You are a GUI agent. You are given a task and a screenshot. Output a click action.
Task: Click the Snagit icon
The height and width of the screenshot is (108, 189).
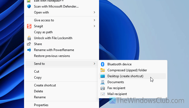pyautogui.click(x=29, y=26)
